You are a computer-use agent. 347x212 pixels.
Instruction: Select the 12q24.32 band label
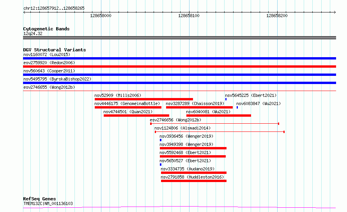pos(33,34)
